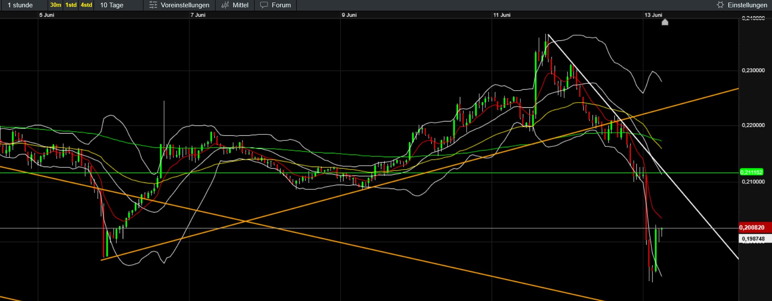Switch to the 4std timeframe
772x301 pixels.
pos(87,5)
